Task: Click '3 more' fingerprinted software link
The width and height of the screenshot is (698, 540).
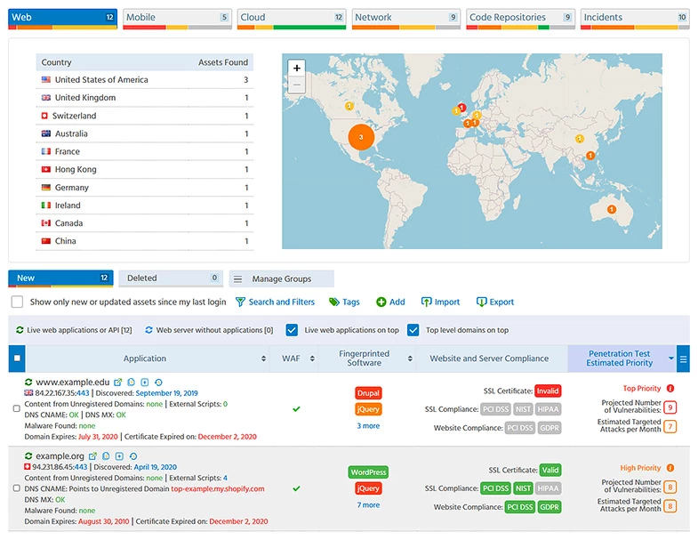Action: click(x=368, y=426)
